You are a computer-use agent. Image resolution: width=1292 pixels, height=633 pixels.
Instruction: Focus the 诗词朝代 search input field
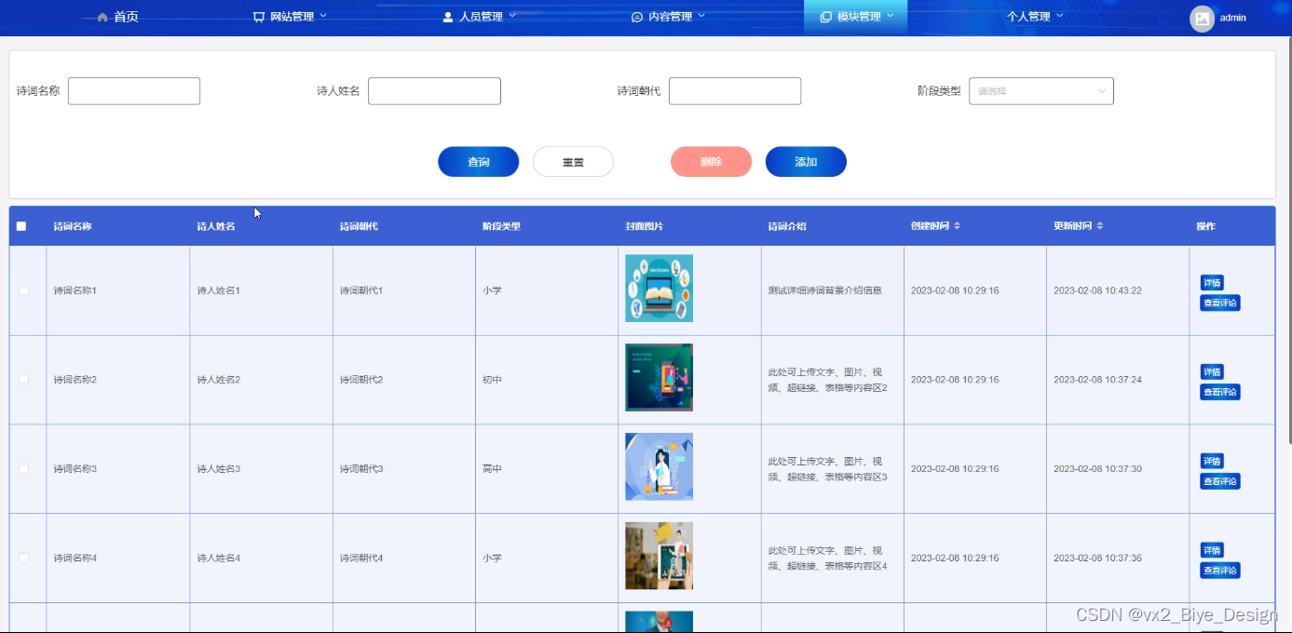click(735, 91)
